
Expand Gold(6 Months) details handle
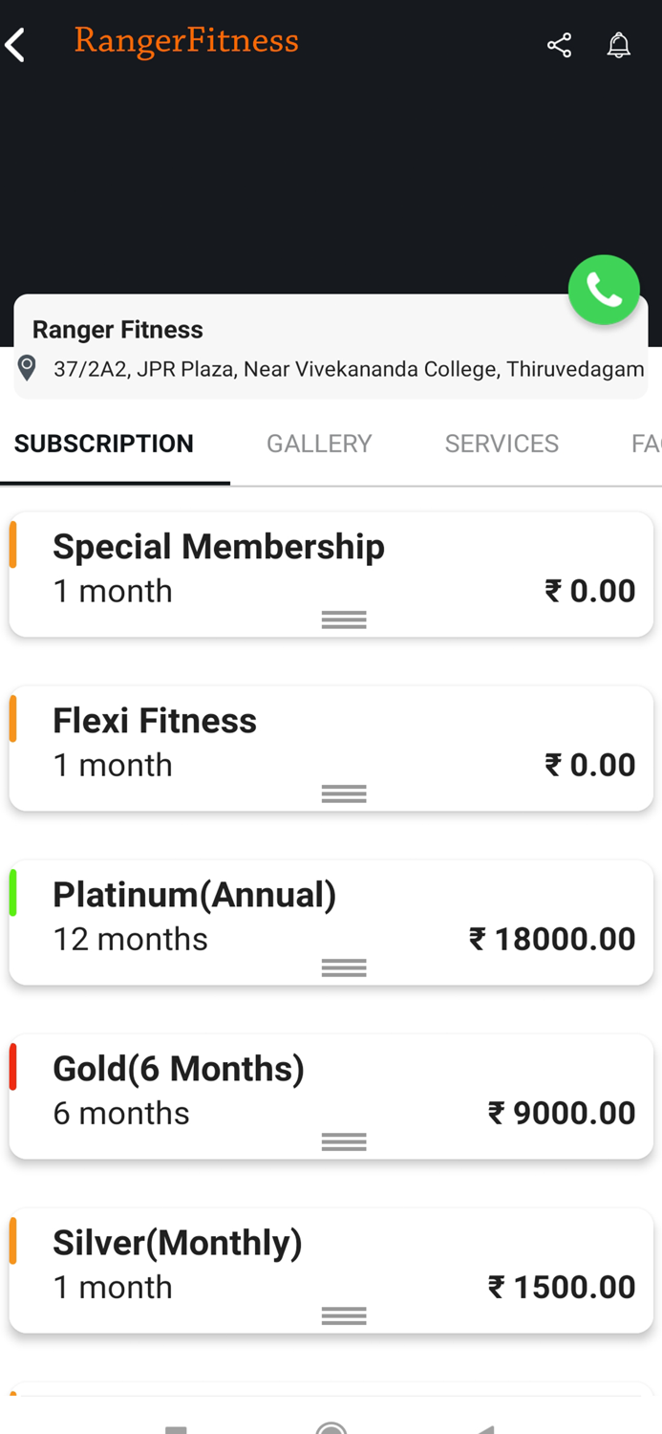click(x=344, y=1141)
